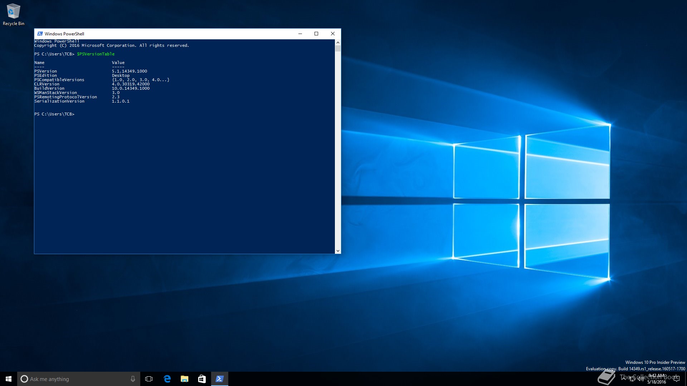687x386 pixels.
Task: Click the value {1.0, 2.0, 3.0, 4.0...}
Action: tap(141, 80)
